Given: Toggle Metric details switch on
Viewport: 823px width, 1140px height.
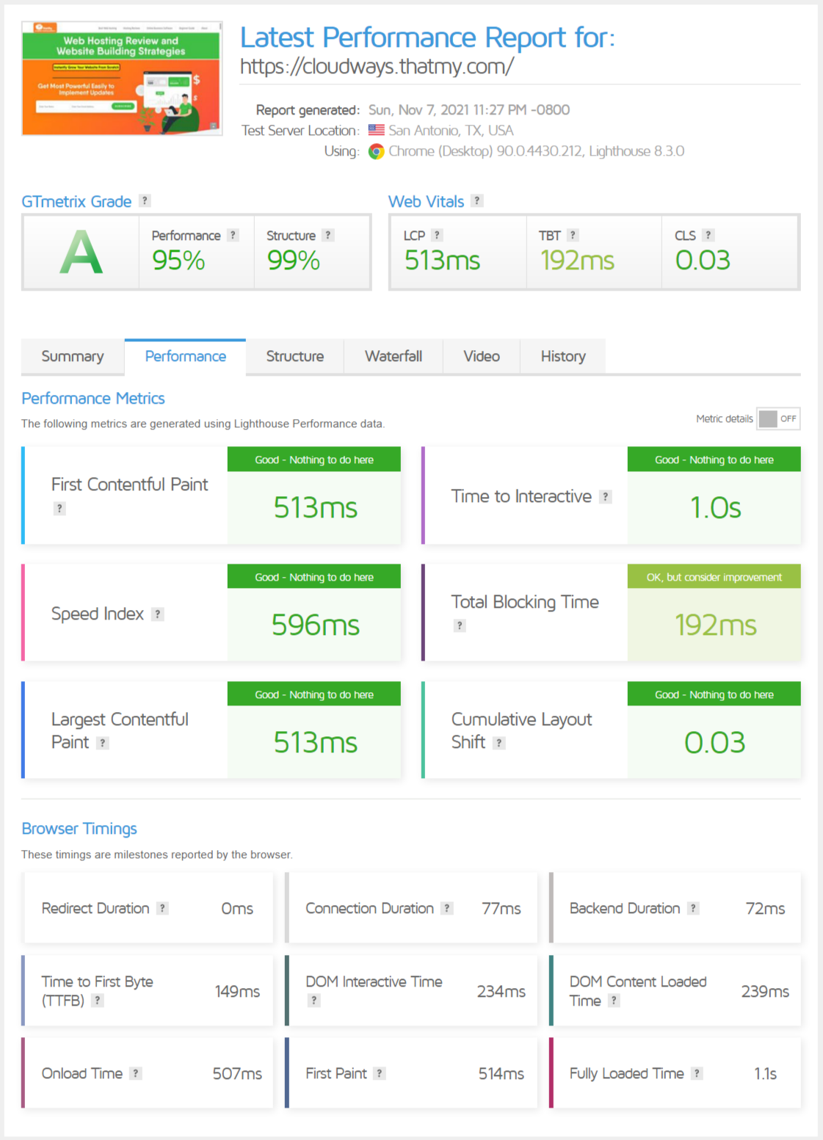Looking at the screenshot, I should (778, 418).
